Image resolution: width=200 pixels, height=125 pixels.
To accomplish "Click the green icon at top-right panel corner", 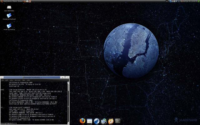I will tap(198, 1).
